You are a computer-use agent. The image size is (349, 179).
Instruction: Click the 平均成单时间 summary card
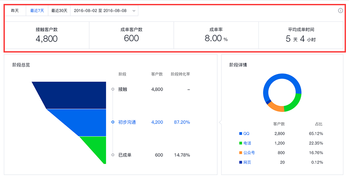click(301, 35)
